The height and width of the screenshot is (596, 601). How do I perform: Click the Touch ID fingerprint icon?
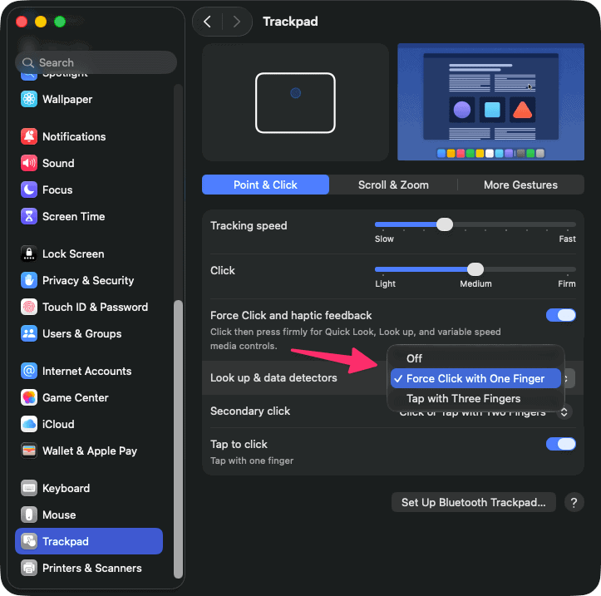point(29,307)
